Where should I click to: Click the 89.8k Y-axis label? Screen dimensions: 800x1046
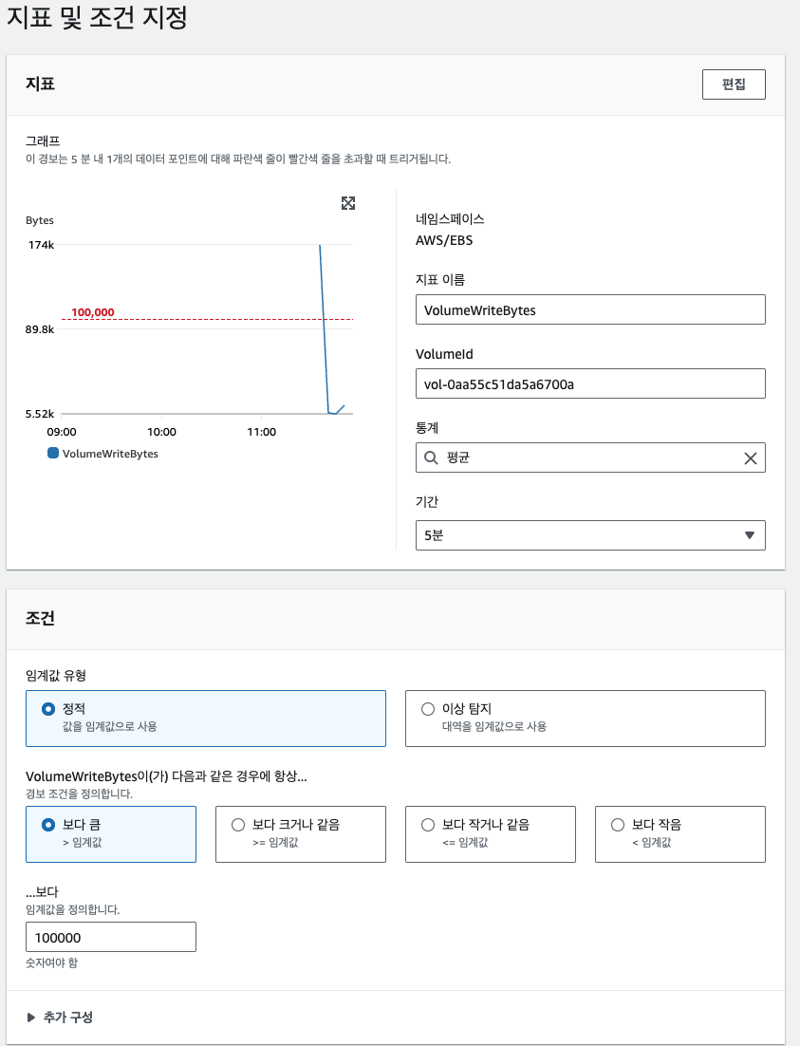[x=40, y=328]
